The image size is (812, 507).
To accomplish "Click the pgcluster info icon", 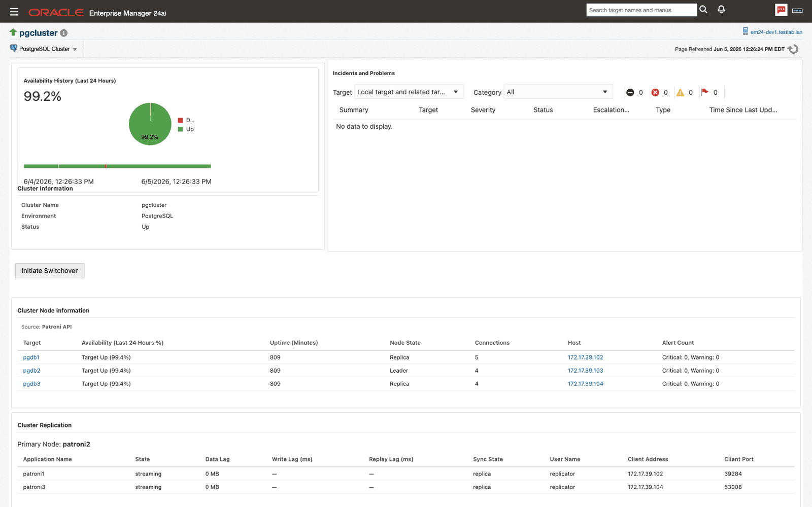I will [64, 33].
